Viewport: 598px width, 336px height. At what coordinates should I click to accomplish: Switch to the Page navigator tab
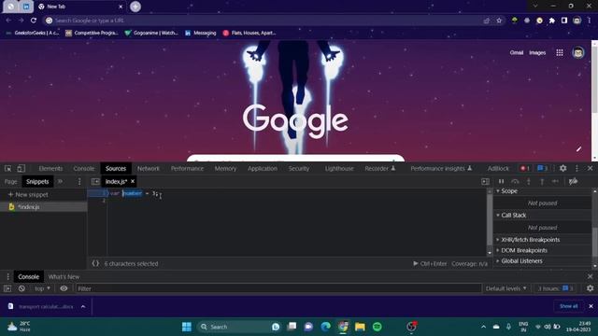[x=10, y=182]
